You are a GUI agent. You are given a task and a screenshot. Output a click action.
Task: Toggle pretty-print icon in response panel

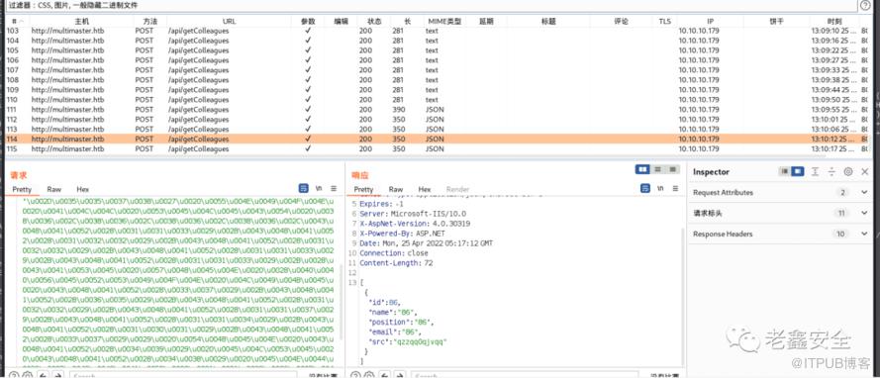pos(645,188)
